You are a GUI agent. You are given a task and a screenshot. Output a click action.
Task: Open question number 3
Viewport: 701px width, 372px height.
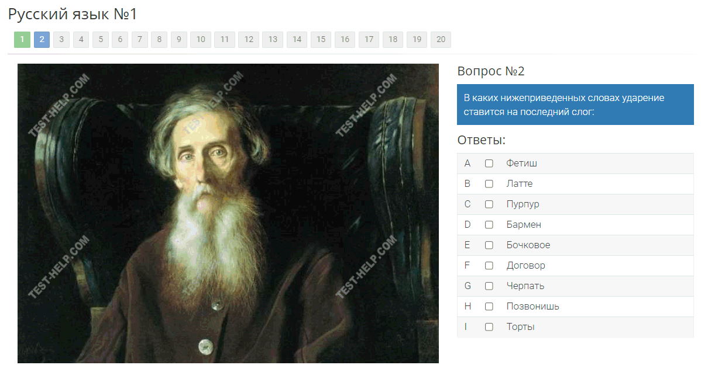coord(61,39)
